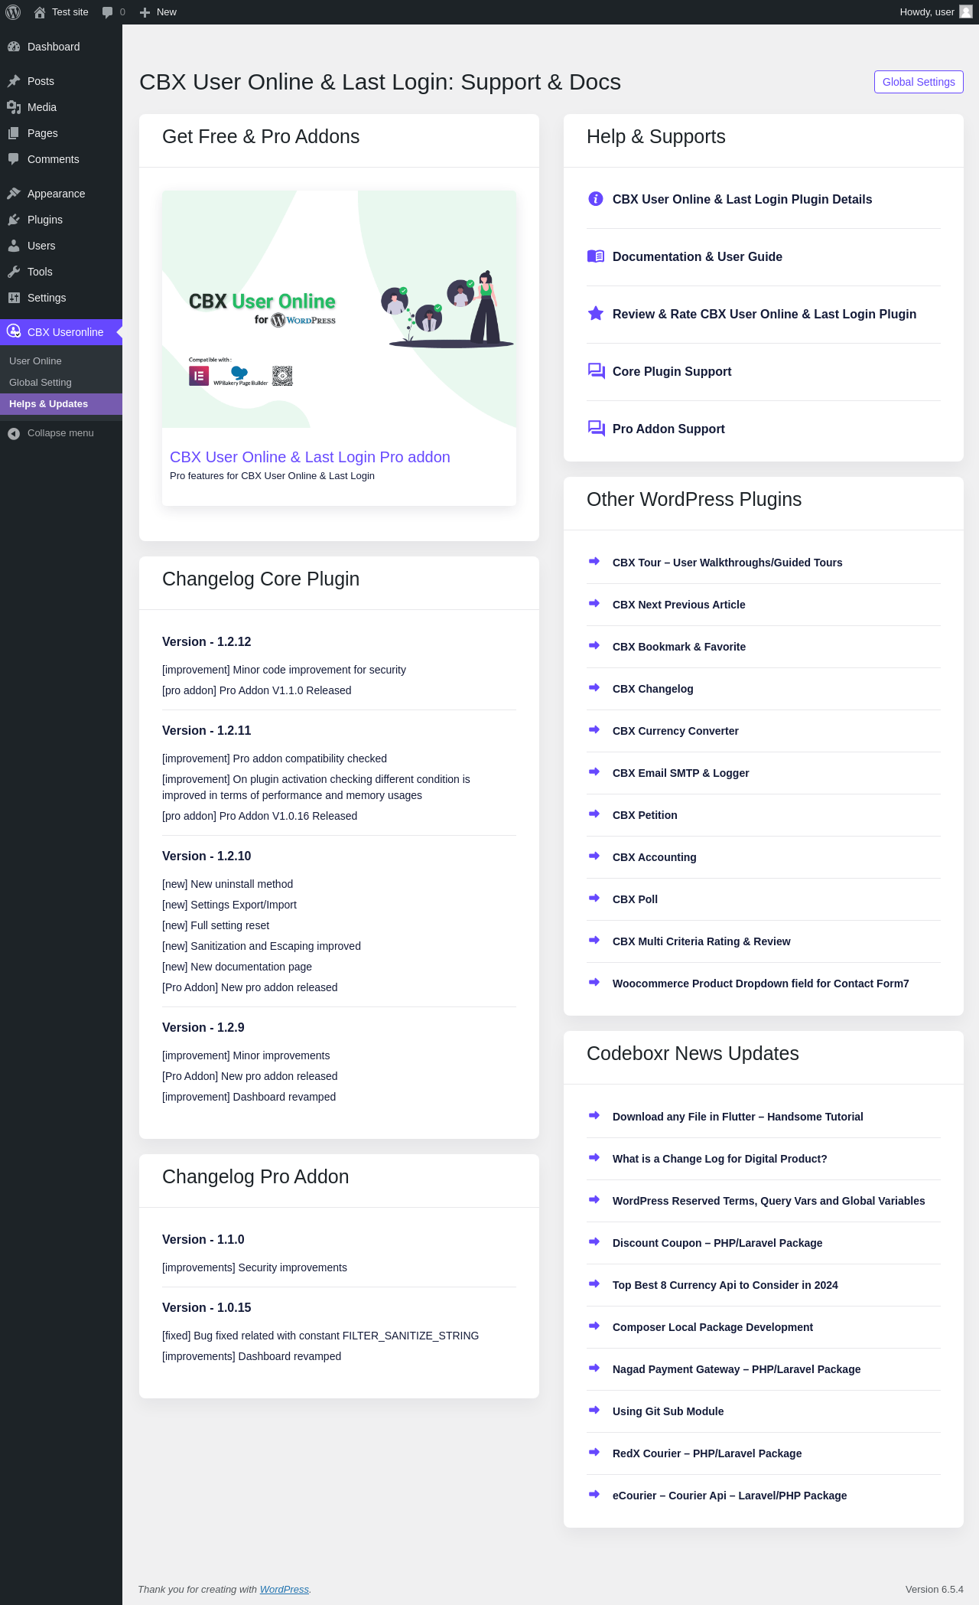Click the info icon beside Plugin Details
Image resolution: width=979 pixels, height=1605 pixels.
tap(596, 199)
